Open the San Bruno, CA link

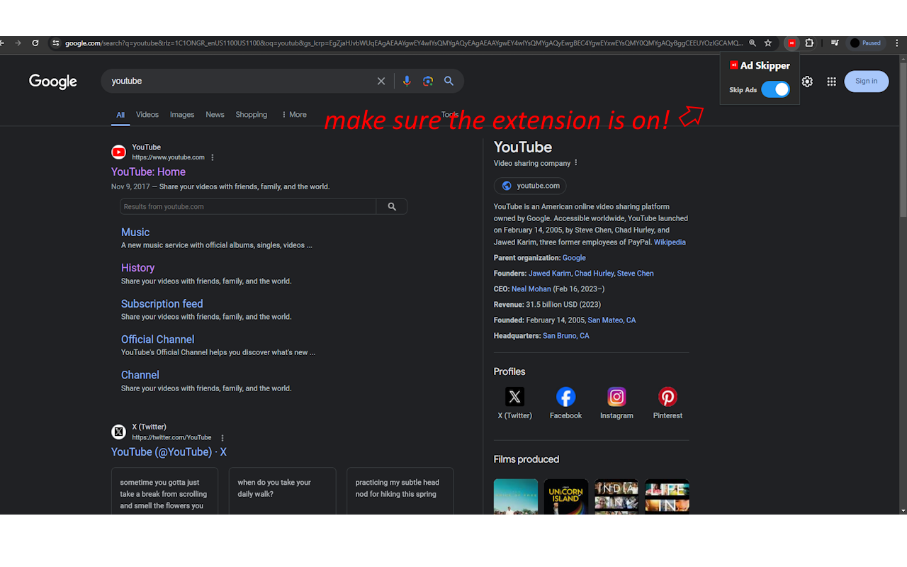566,336
